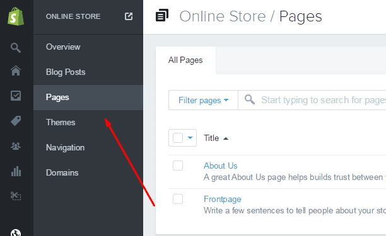Switch to the All Pages tab
The height and width of the screenshot is (236, 386).
185,60
